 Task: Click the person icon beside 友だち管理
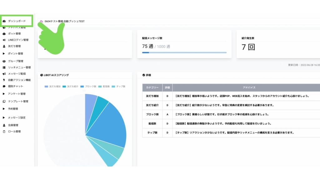4,46
